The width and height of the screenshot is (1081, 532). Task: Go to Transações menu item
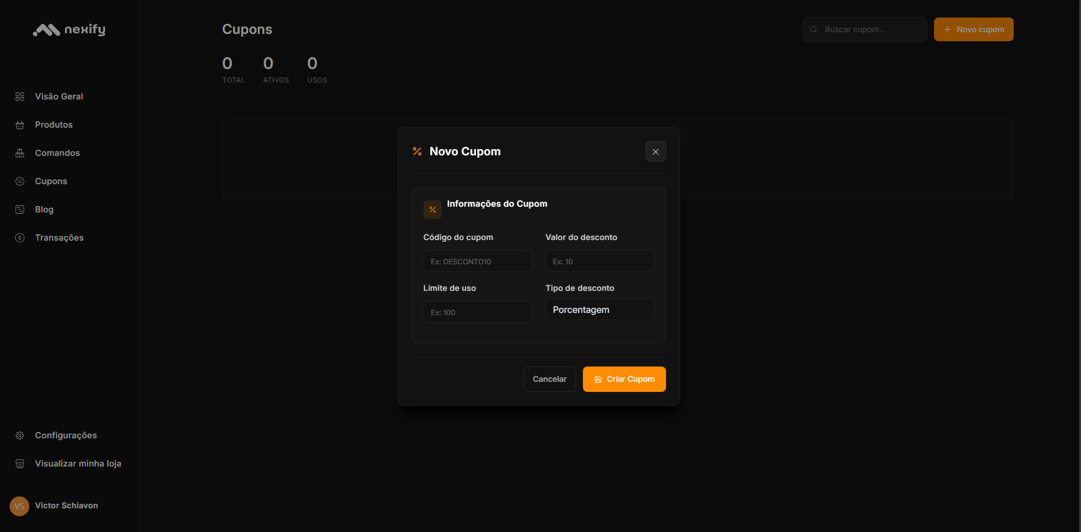pos(59,238)
